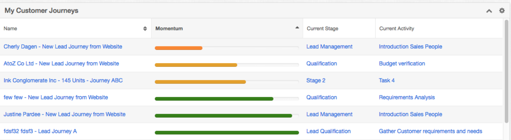The height and width of the screenshot is (140, 511).
Task: Click the Current Stage column header
Action: [x=322, y=28]
